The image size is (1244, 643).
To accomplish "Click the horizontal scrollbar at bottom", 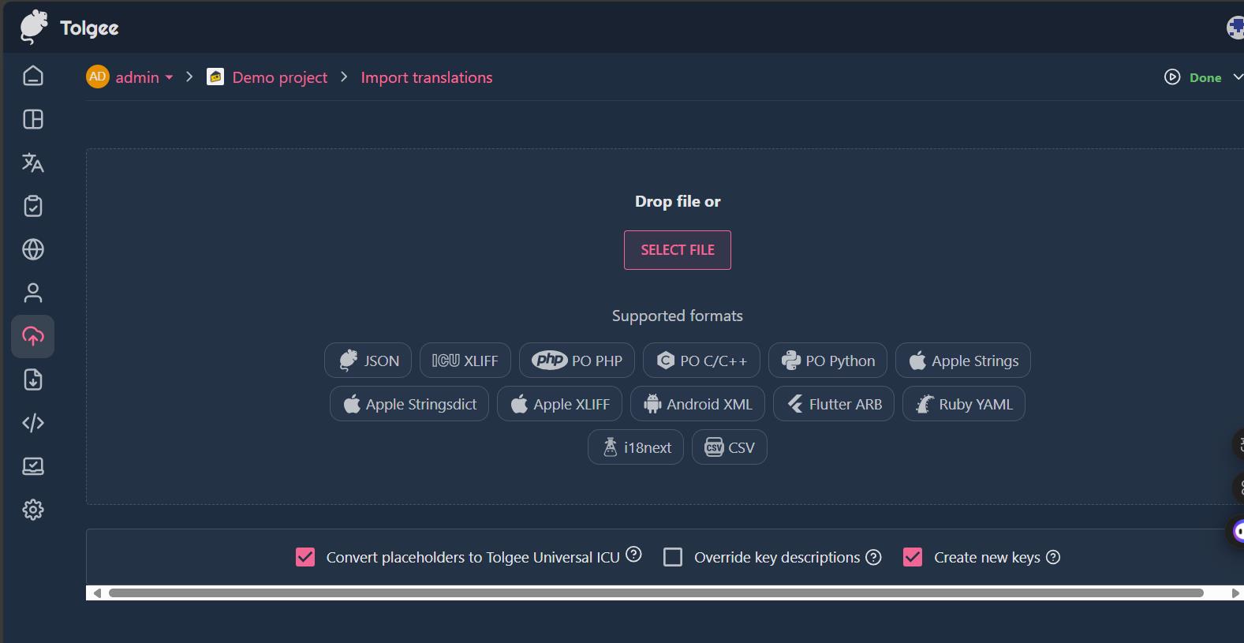I will tap(655, 593).
